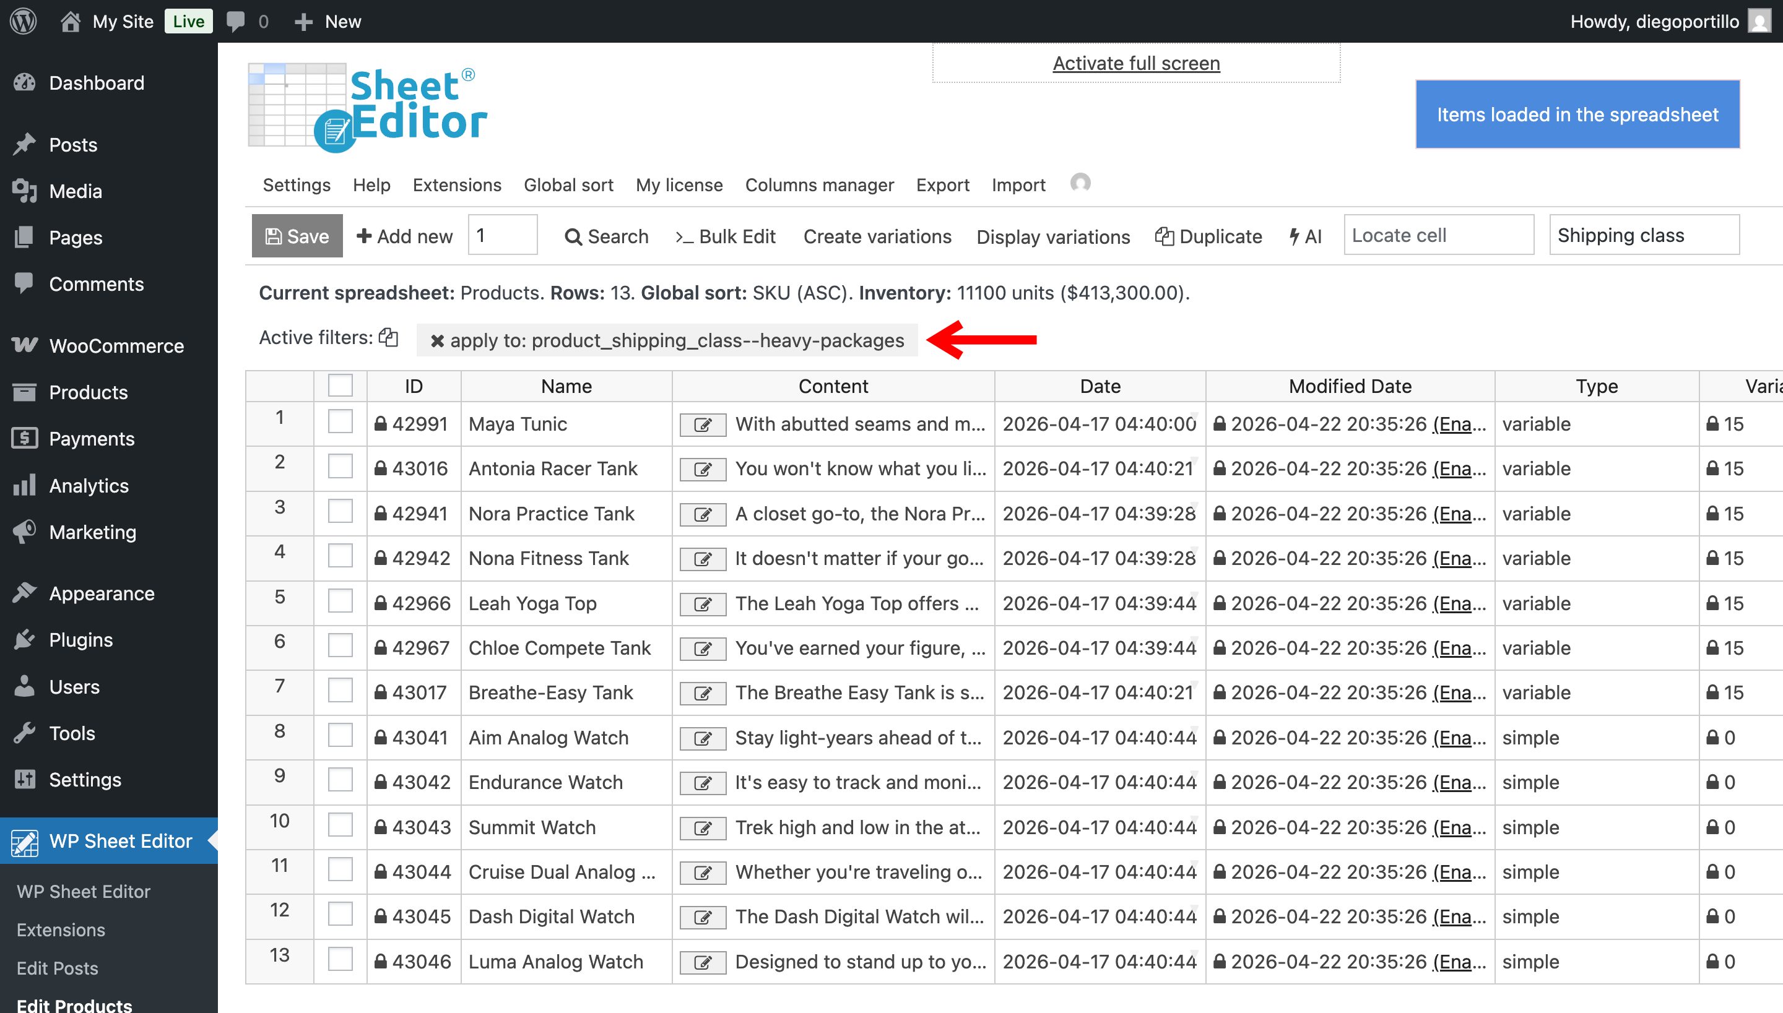
Task: Open the Columns manager menu
Action: click(x=819, y=185)
